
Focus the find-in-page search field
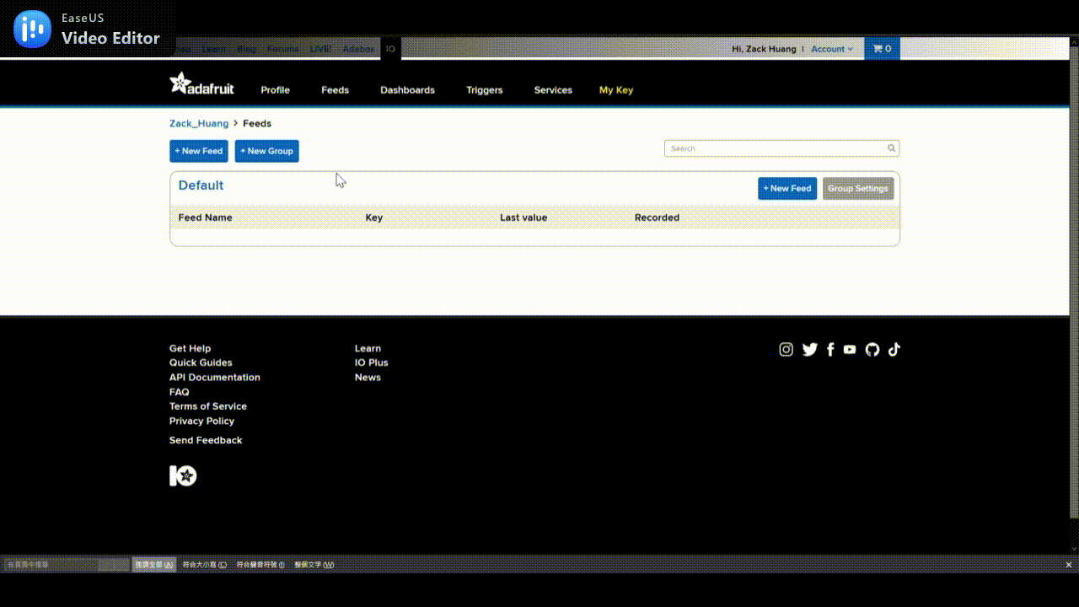(67, 565)
